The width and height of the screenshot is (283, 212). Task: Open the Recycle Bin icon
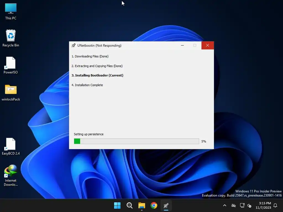[x=11, y=38]
